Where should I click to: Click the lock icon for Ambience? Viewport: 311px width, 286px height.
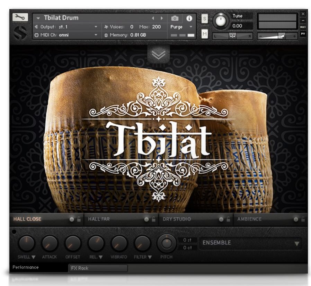tap(303, 219)
